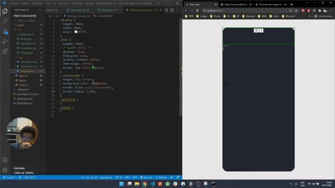Click the UTF-8 encoding indicator
This screenshot has width=335, height=188.
coord(118,178)
